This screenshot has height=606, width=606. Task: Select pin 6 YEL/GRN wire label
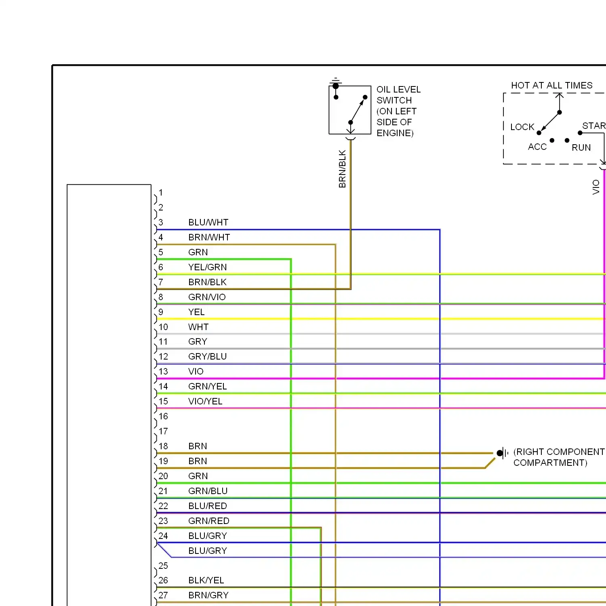point(207,267)
